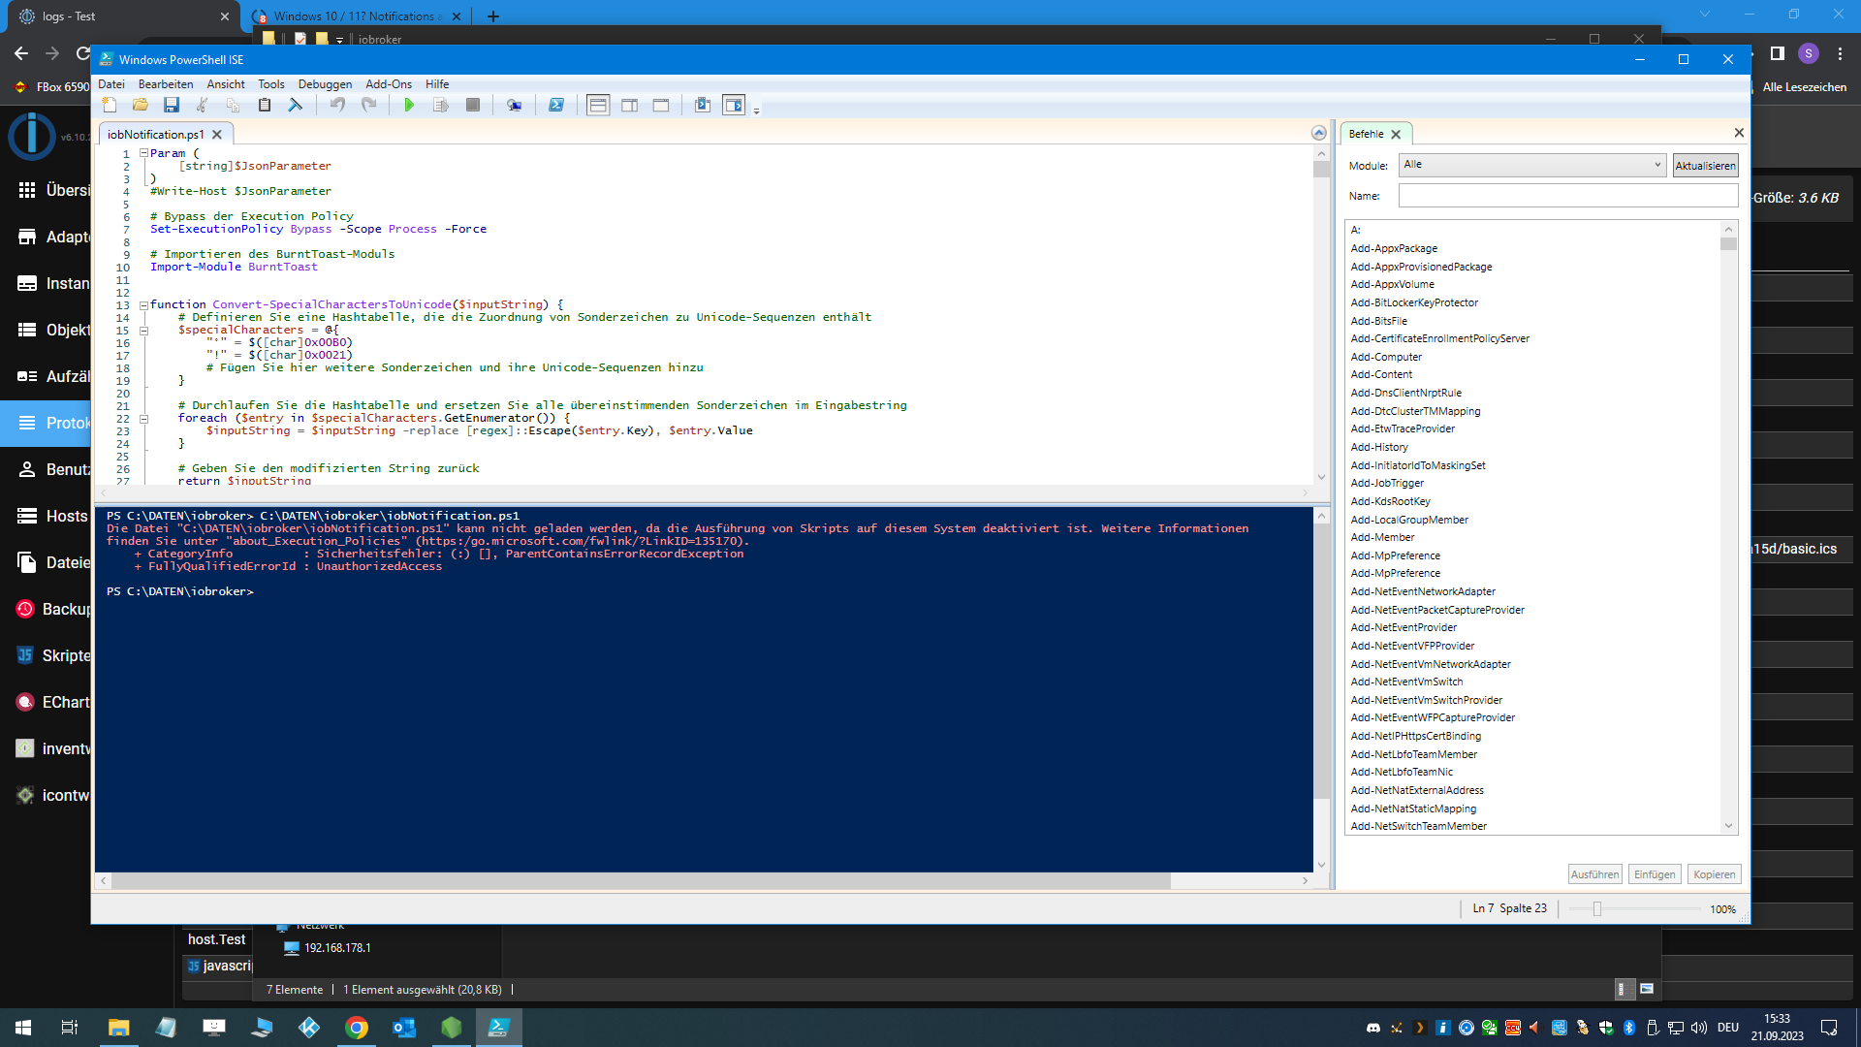1861x1047 pixels.
Task: Close the Befehle tab with its X
Action: 1396,134
